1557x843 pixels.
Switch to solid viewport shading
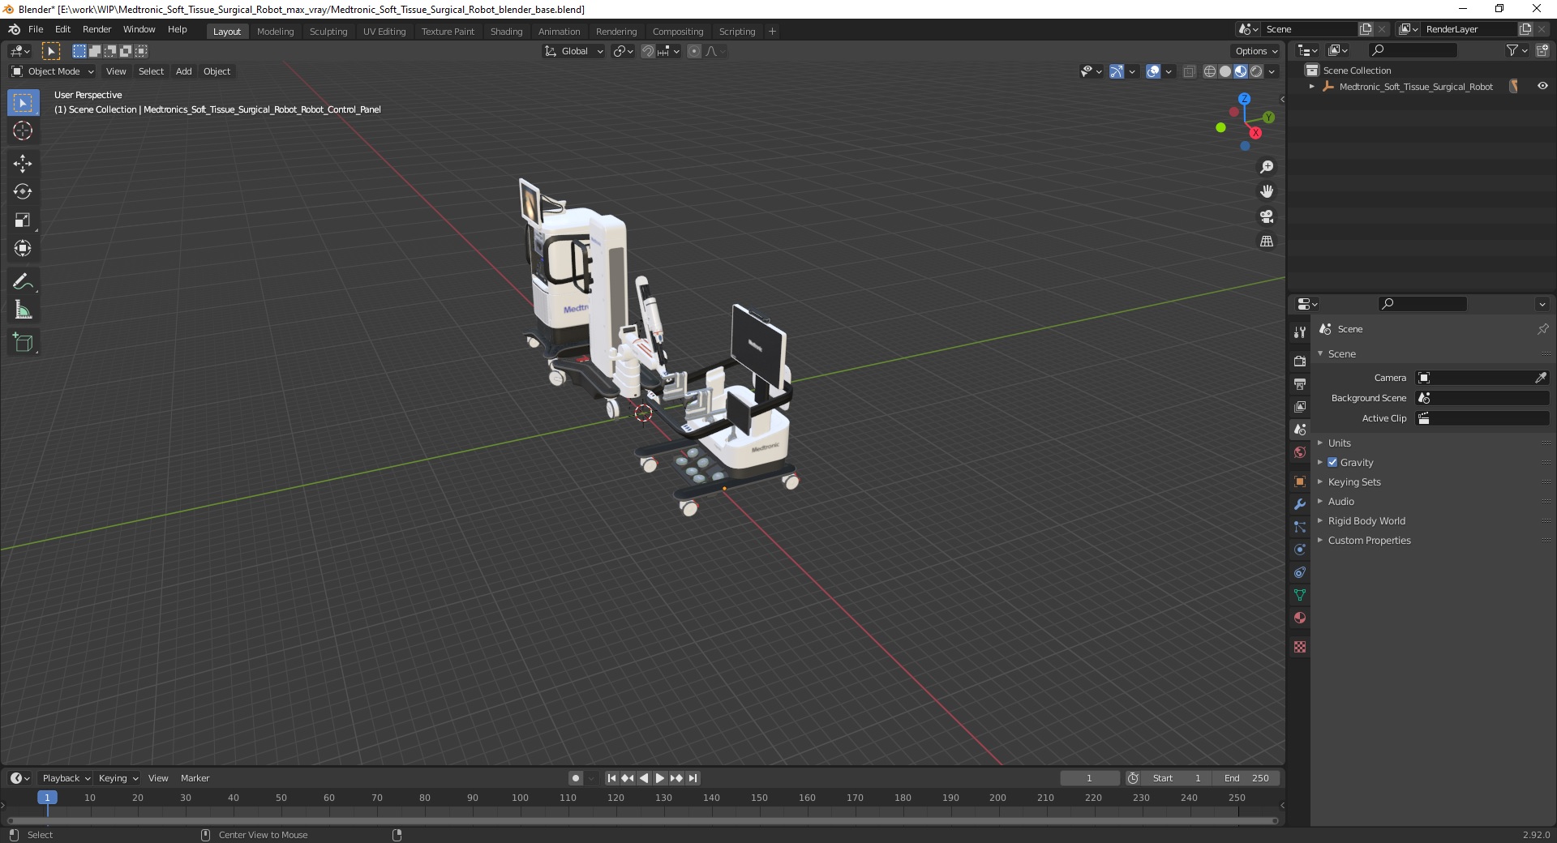click(x=1225, y=71)
